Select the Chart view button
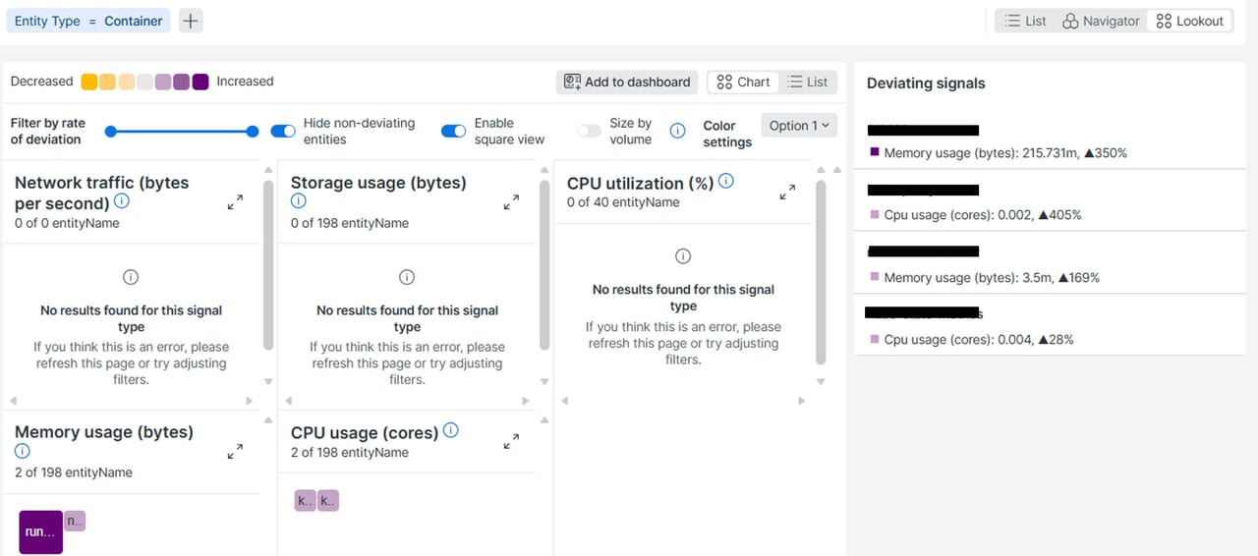Screen dimensions: 1258x556 743,83
